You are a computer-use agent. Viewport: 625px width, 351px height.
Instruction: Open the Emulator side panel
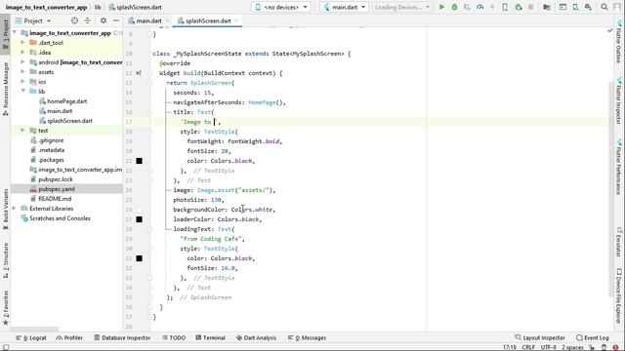pos(618,242)
